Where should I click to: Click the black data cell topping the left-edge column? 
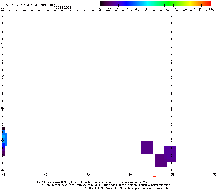(4, 129)
